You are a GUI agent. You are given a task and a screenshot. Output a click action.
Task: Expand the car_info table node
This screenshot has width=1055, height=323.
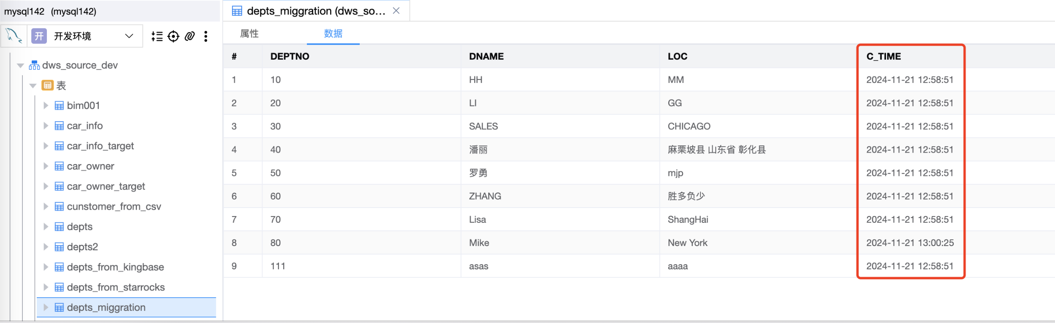tap(46, 126)
